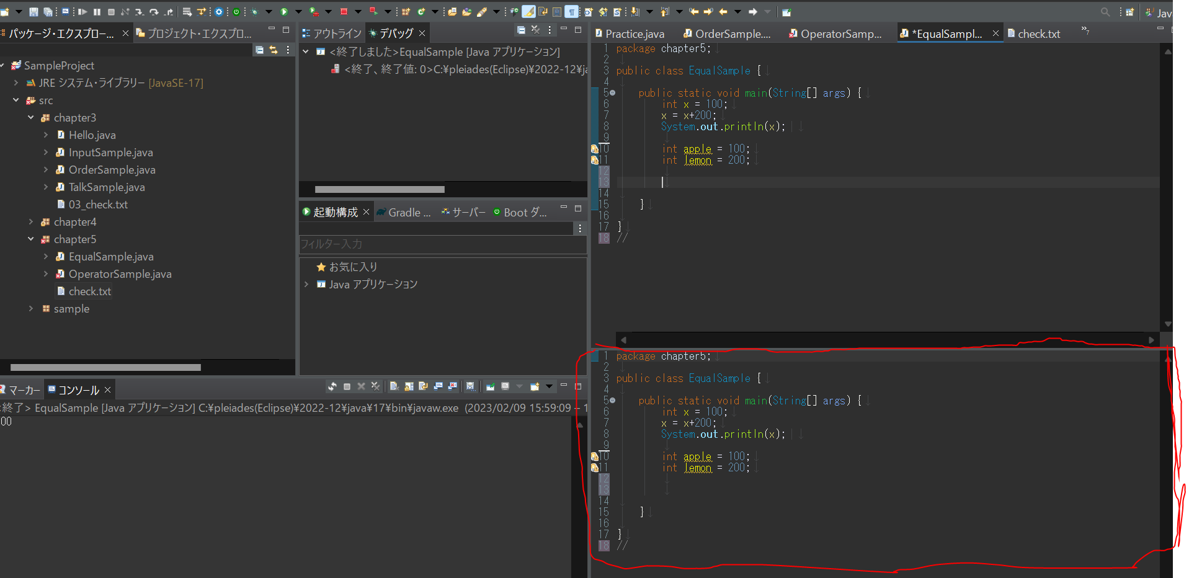Toggle show console on standard out change

coord(438,386)
